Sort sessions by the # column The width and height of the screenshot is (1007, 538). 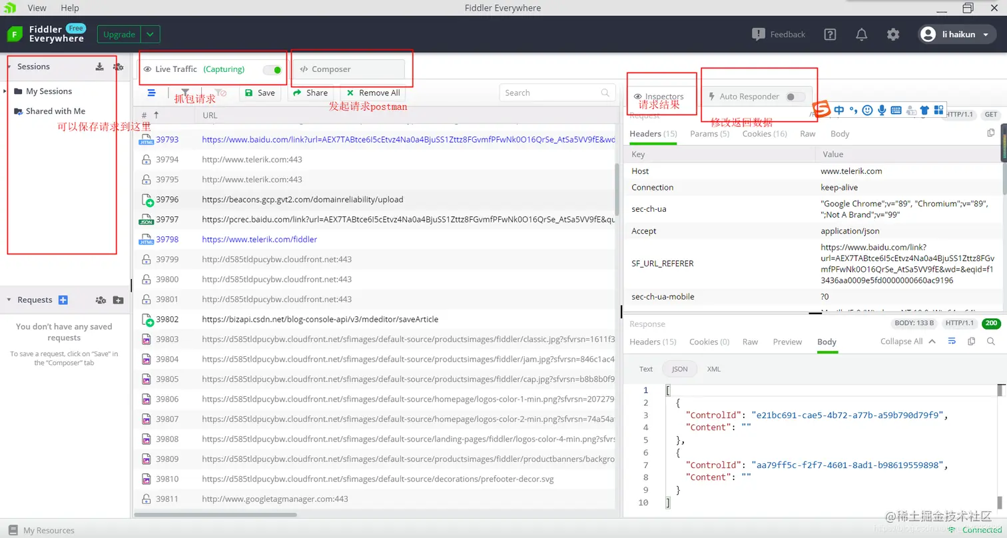tap(151, 115)
